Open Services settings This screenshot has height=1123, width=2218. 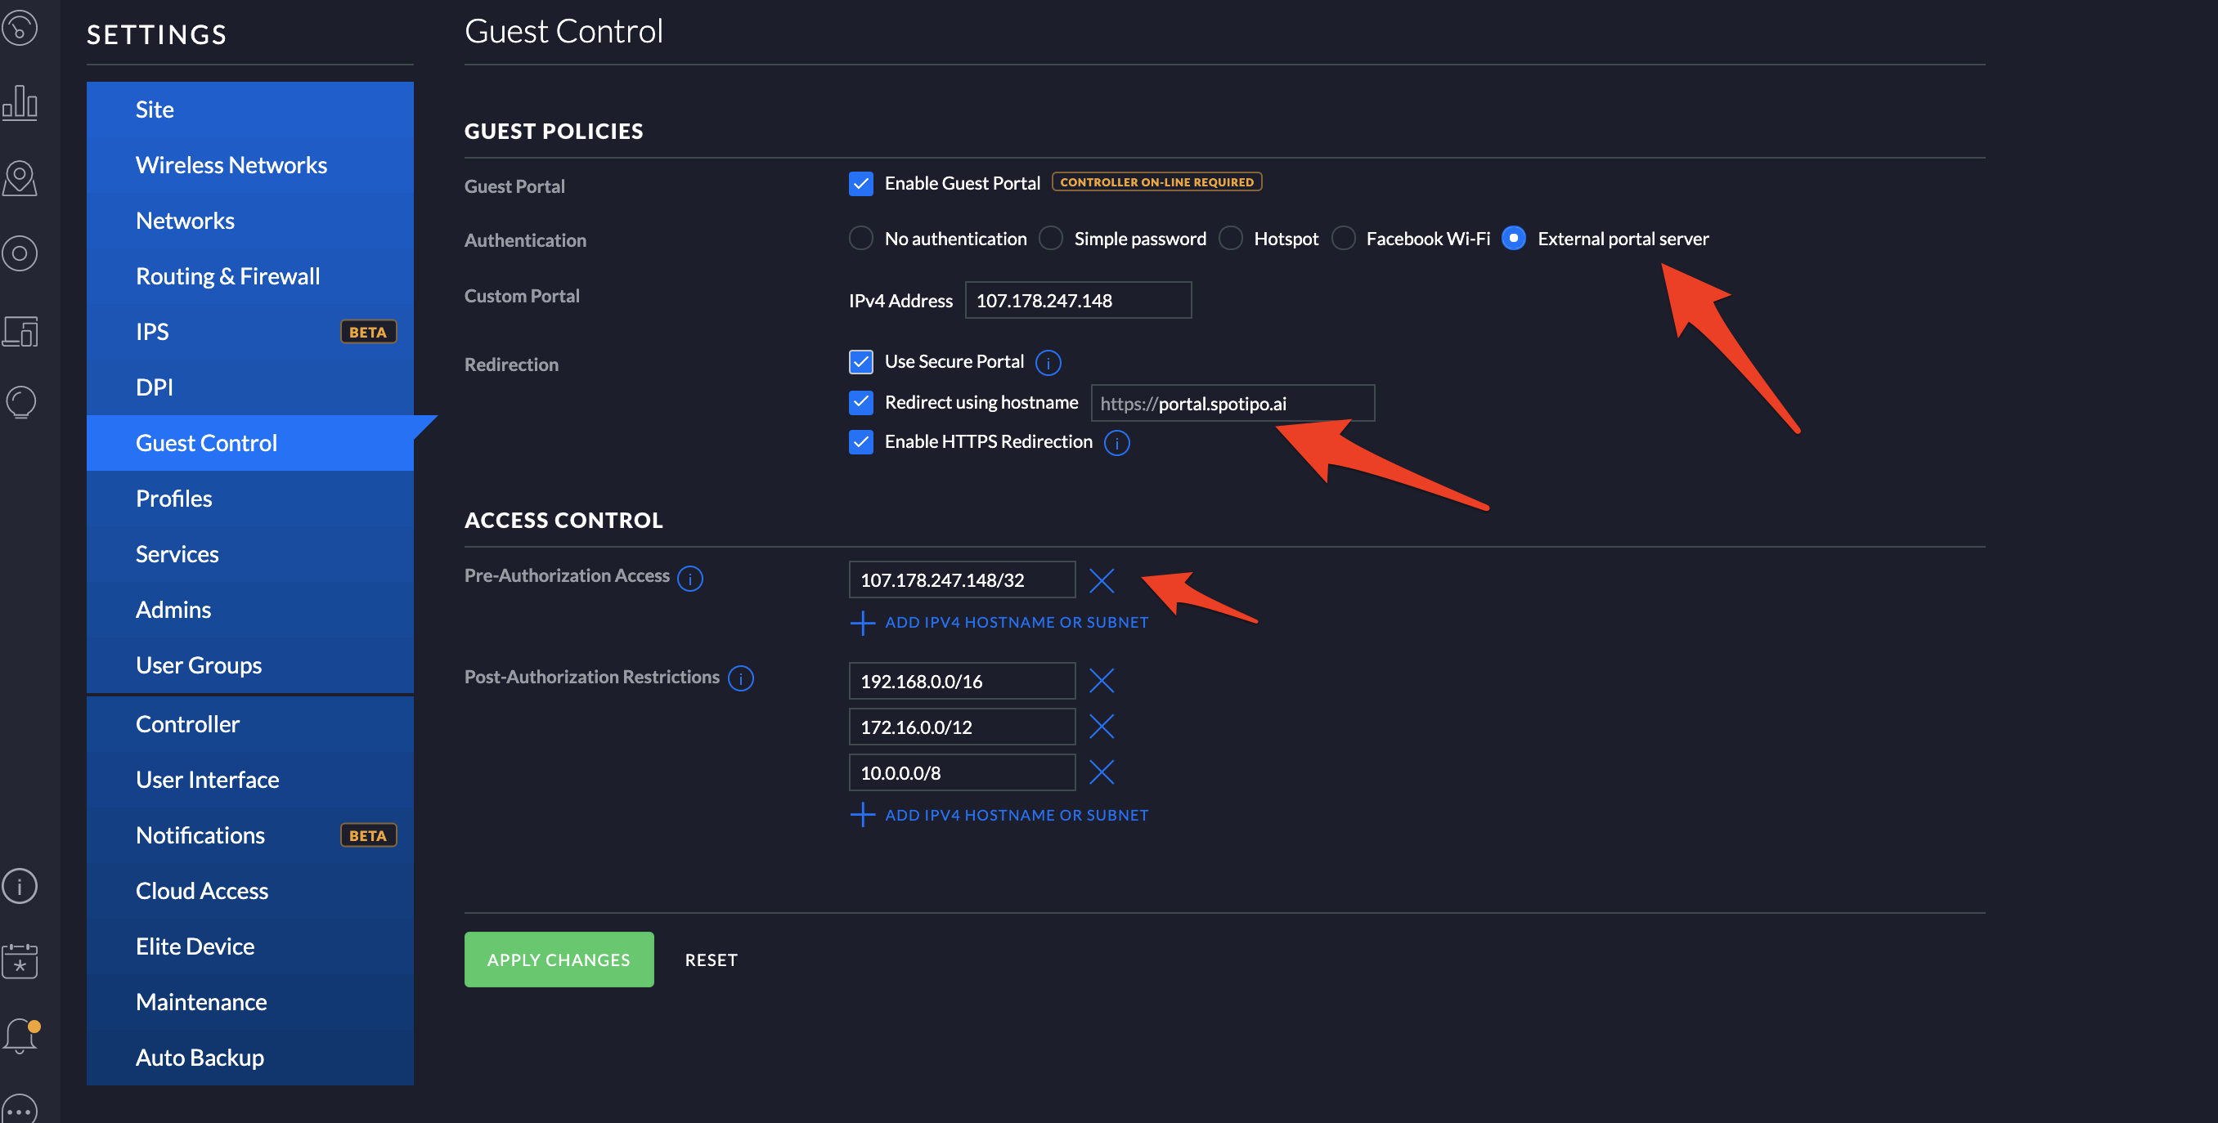(x=249, y=554)
